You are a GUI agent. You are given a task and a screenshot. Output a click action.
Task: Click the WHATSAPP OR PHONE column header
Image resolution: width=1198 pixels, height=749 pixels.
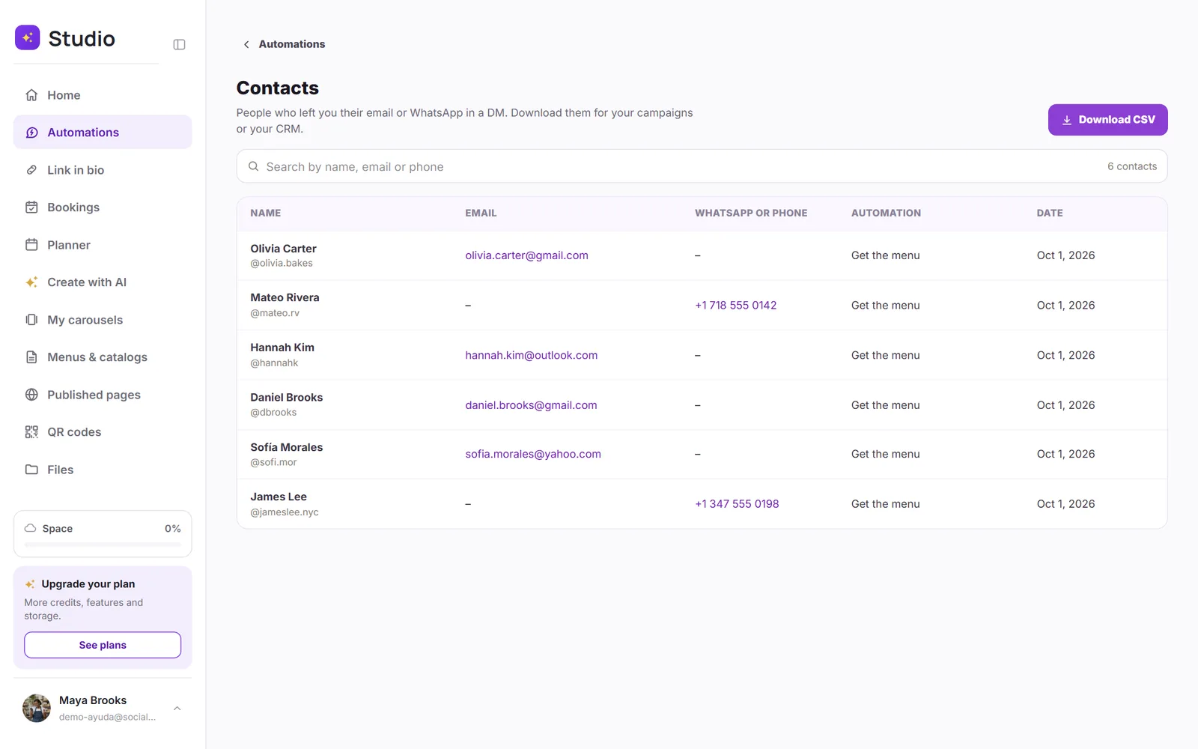click(x=751, y=213)
